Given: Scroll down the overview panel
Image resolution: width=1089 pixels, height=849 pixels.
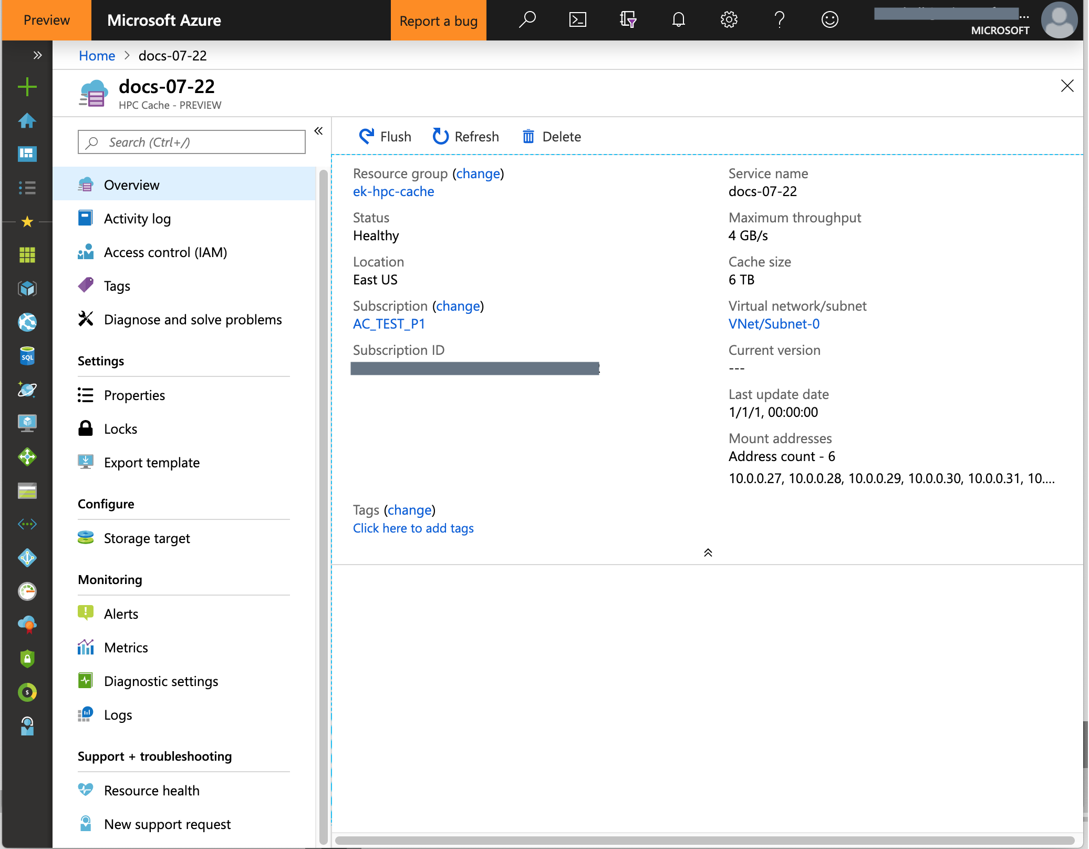Looking at the screenshot, I should [x=707, y=553].
